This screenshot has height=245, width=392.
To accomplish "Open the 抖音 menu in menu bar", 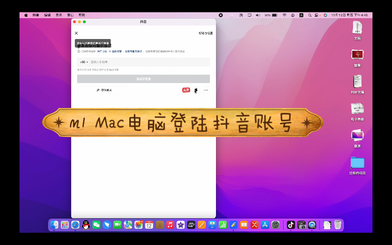I will [36, 15].
